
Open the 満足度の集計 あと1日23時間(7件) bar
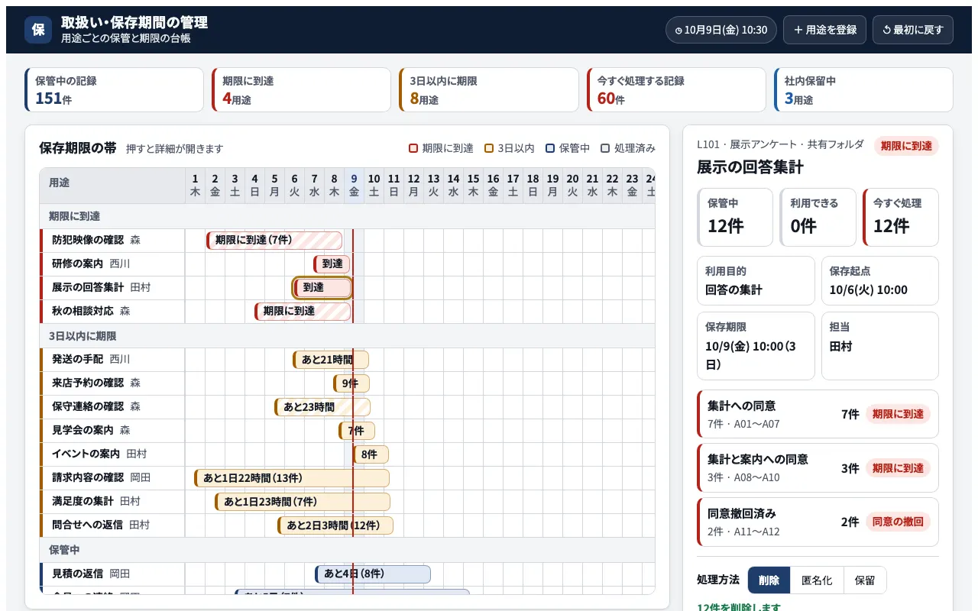(303, 502)
